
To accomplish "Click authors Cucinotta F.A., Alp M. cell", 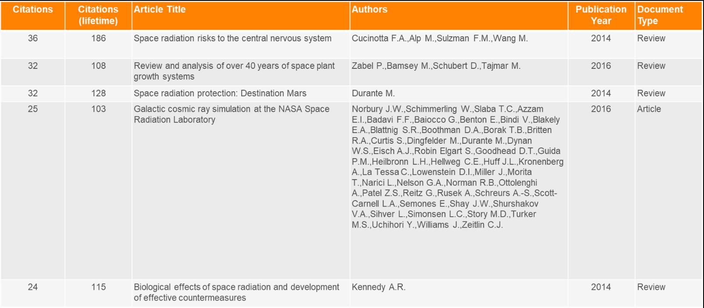I will (439, 38).
